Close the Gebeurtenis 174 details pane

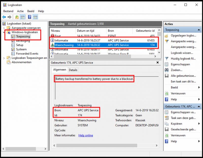click(x=158, y=62)
